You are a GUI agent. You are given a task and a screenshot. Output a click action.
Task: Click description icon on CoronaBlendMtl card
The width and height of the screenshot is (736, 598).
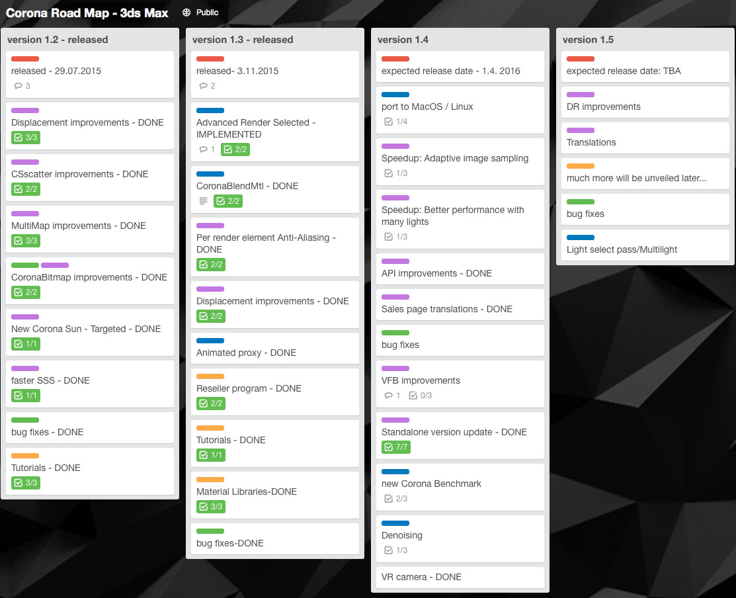[x=203, y=201]
